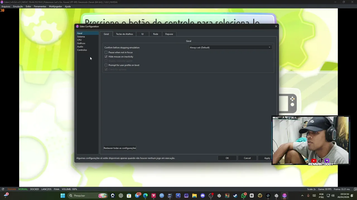
Task: Uncheck Hide mouse on inactivity
Action: (106, 57)
